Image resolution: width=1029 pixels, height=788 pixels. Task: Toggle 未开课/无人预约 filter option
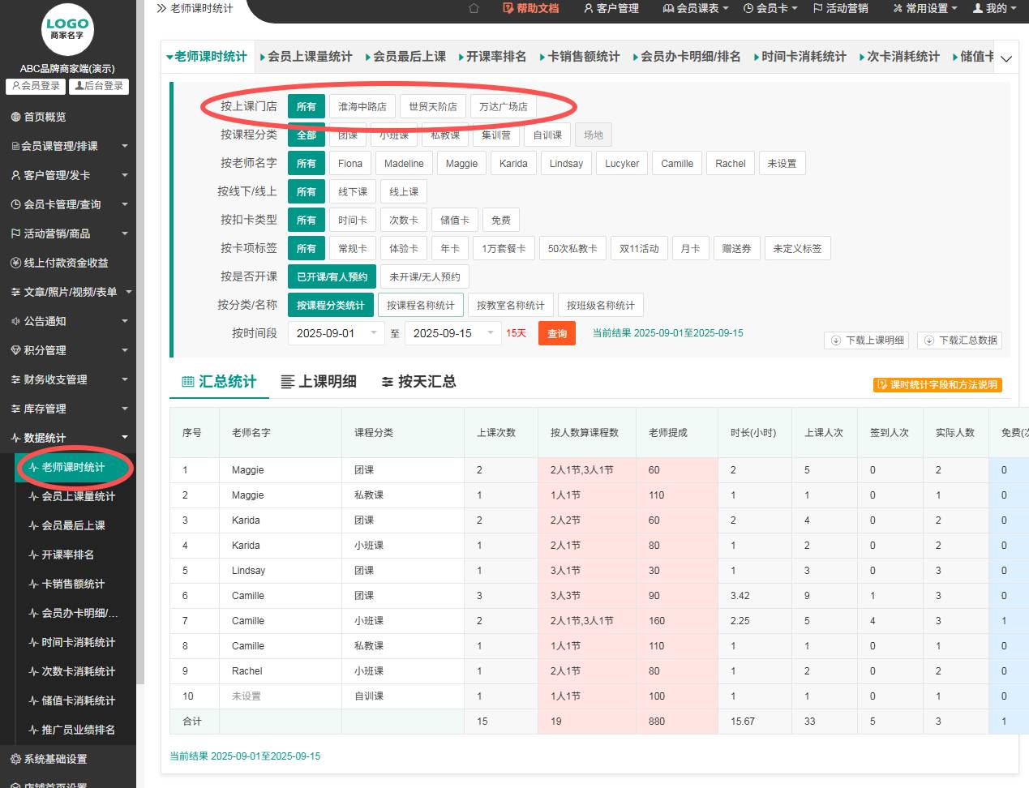(424, 277)
